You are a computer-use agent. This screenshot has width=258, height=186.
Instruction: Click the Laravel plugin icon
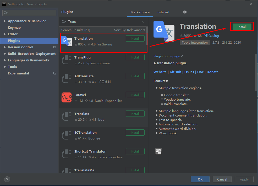(67, 97)
